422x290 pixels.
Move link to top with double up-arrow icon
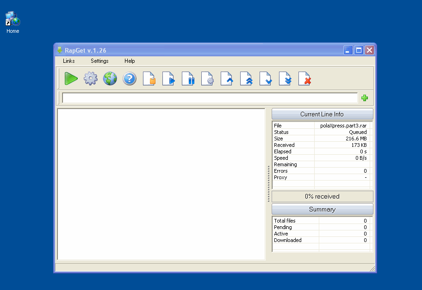pos(246,79)
